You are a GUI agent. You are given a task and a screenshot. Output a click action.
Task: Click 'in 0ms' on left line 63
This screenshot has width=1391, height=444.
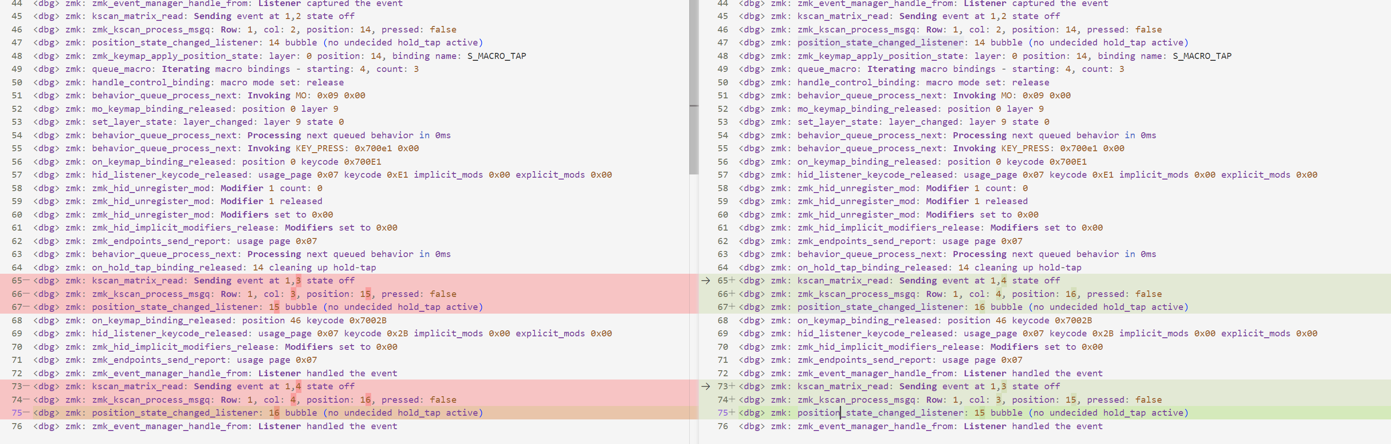[x=435, y=254]
